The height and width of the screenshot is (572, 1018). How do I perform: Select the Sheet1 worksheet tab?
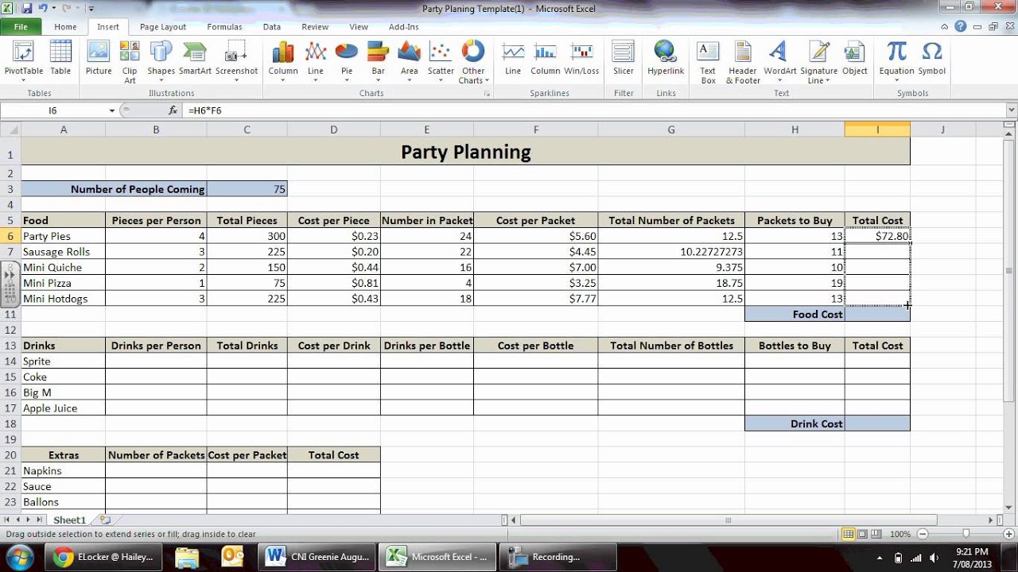point(69,520)
